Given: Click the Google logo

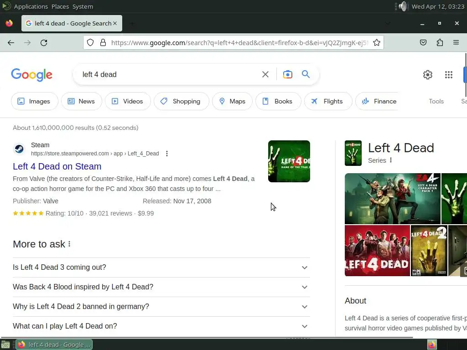Looking at the screenshot, I should (31, 74).
